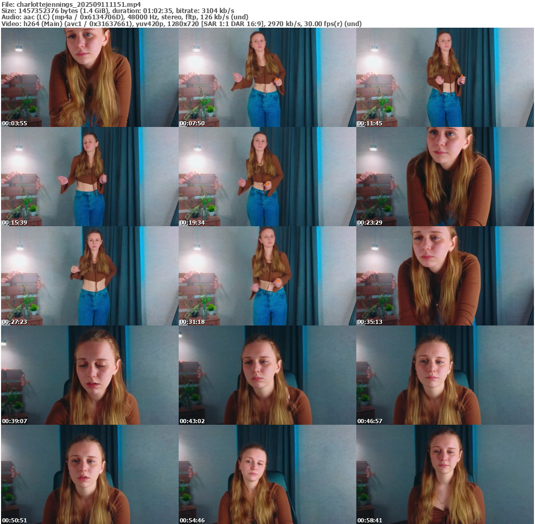The width and height of the screenshot is (535, 524).
Task: View the frame timestamped 00:54:46
Action: pos(267,474)
